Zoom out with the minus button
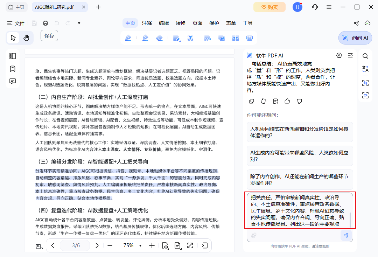This screenshot has height=257, width=378. (x=110, y=245)
